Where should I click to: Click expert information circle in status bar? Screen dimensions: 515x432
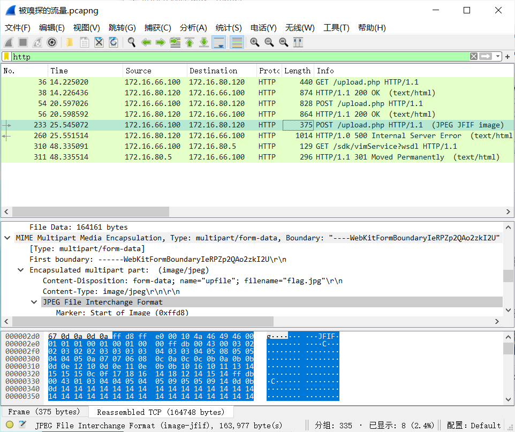(x=10, y=425)
